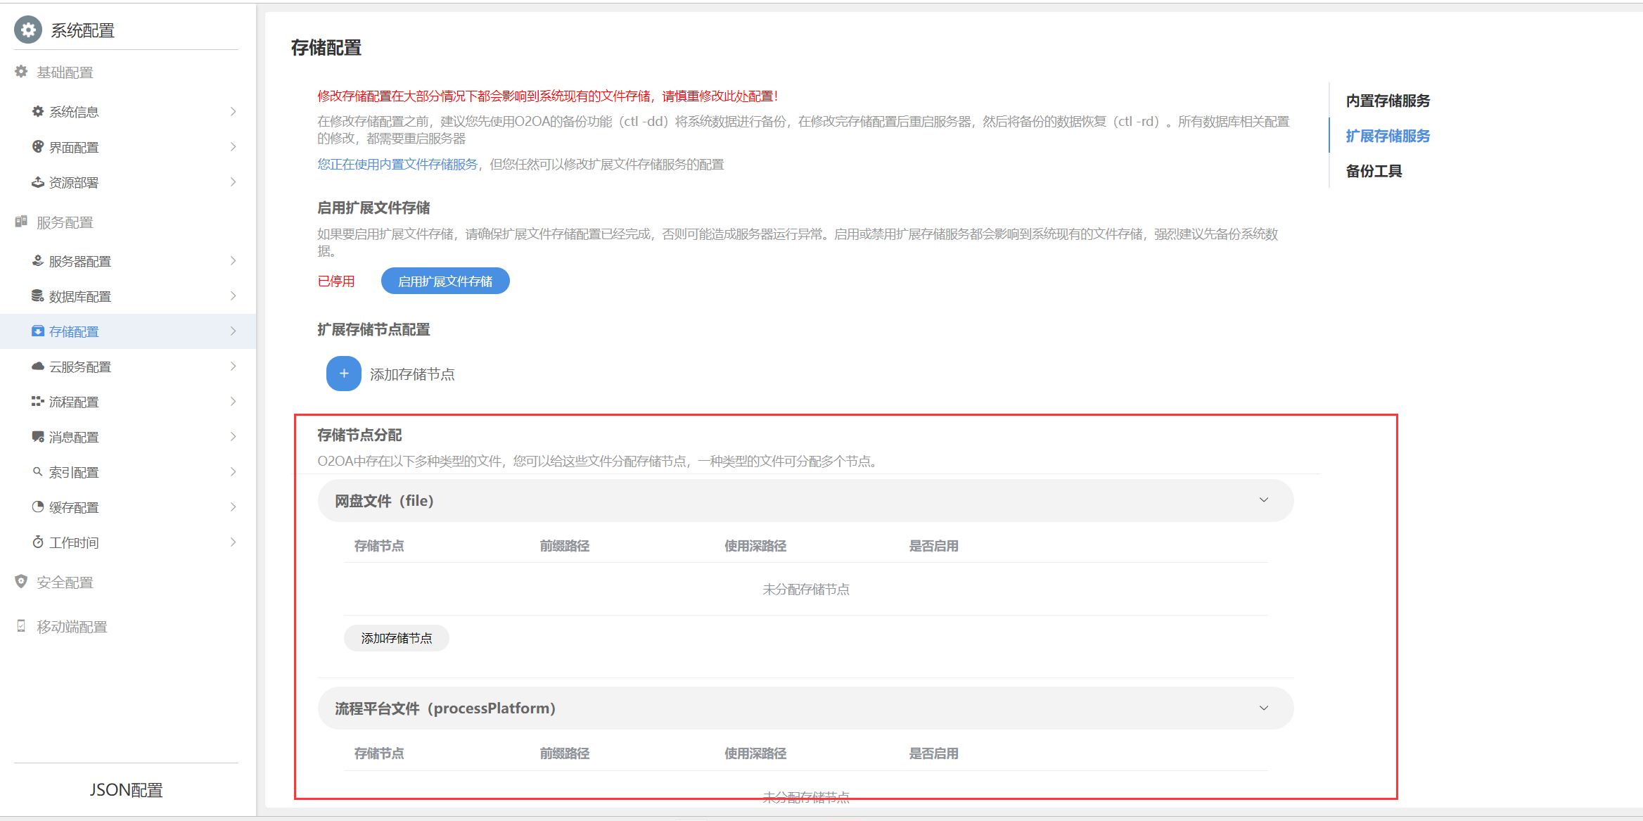Click the system configuration gear icon
The width and height of the screenshot is (1643, 821).
click(x=28, y=30)
